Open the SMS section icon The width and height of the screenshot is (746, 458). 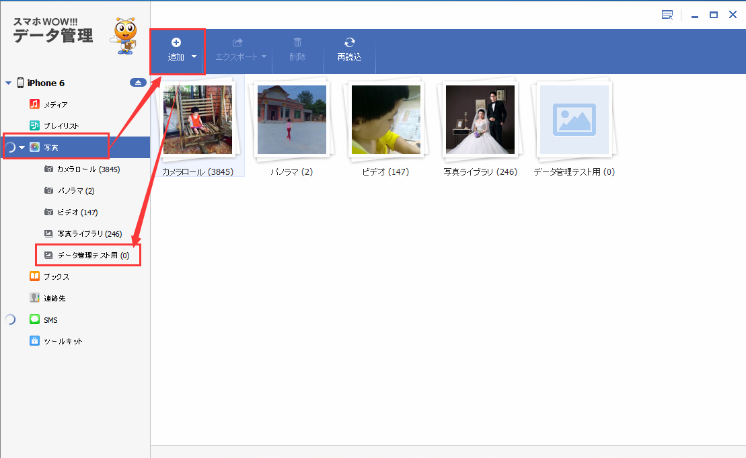[34, 319]
